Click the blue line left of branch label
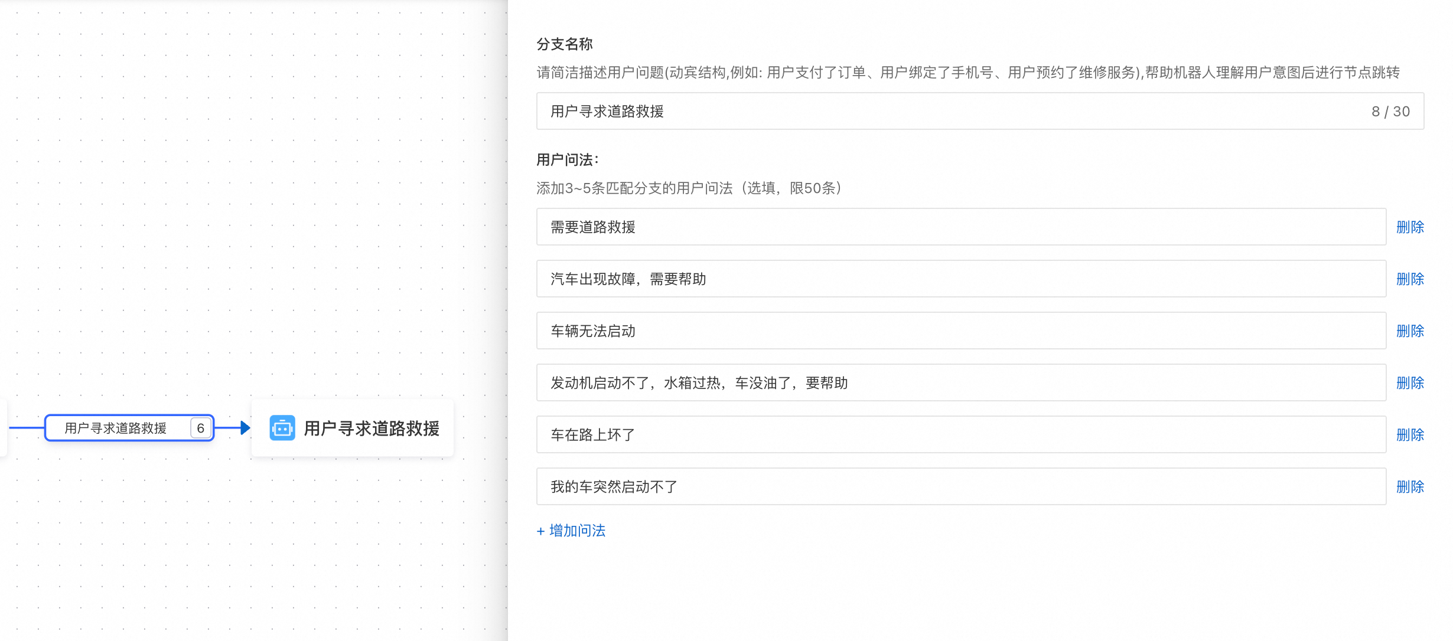Screen dimensions: 1453x641 click(26, 427)
